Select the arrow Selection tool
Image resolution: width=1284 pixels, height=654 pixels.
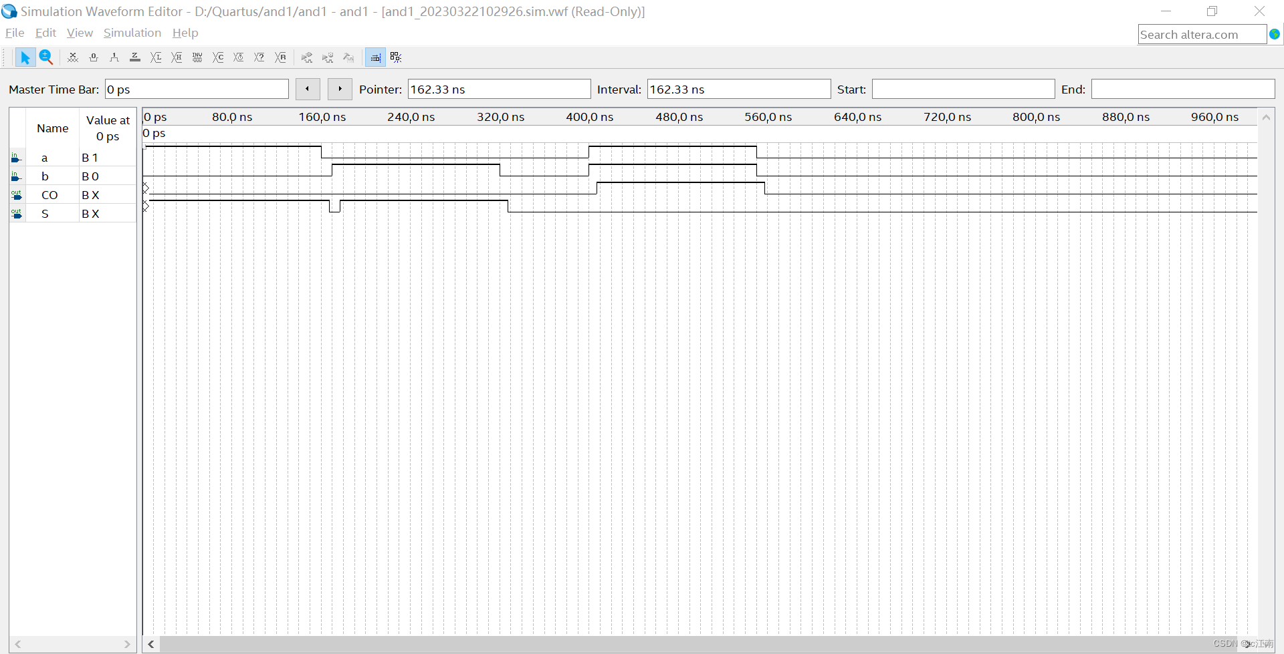coord(25,57)
